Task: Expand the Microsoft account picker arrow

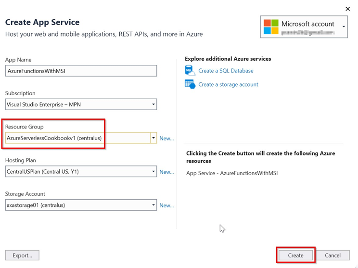Action: click(x=344, y=26)
